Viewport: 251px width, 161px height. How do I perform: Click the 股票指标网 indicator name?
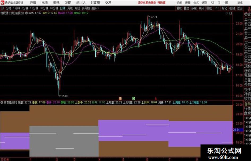[10, 102]
